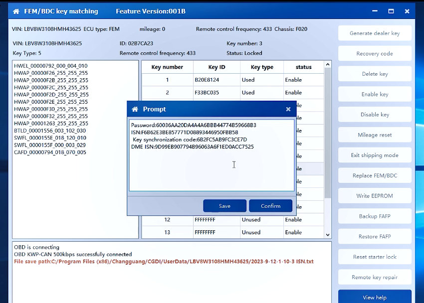Close the FEM/BDC key matching window

407,11
